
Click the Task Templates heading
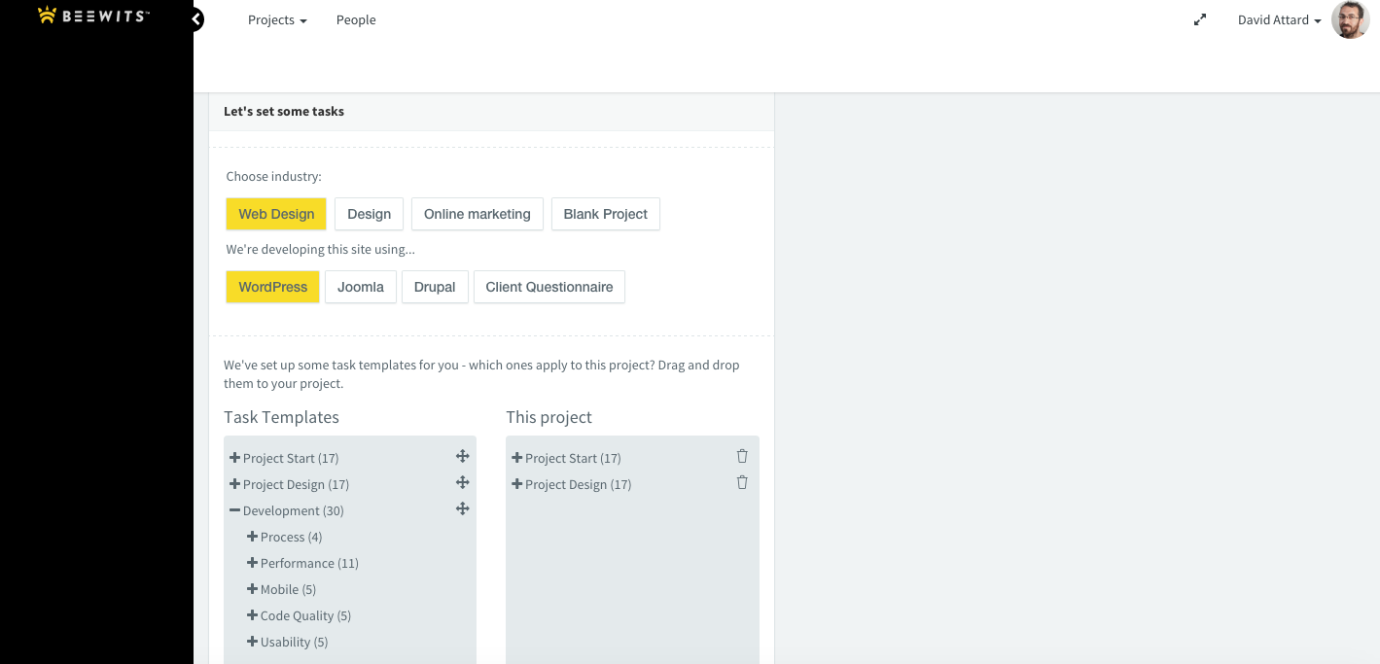[281, 417]
